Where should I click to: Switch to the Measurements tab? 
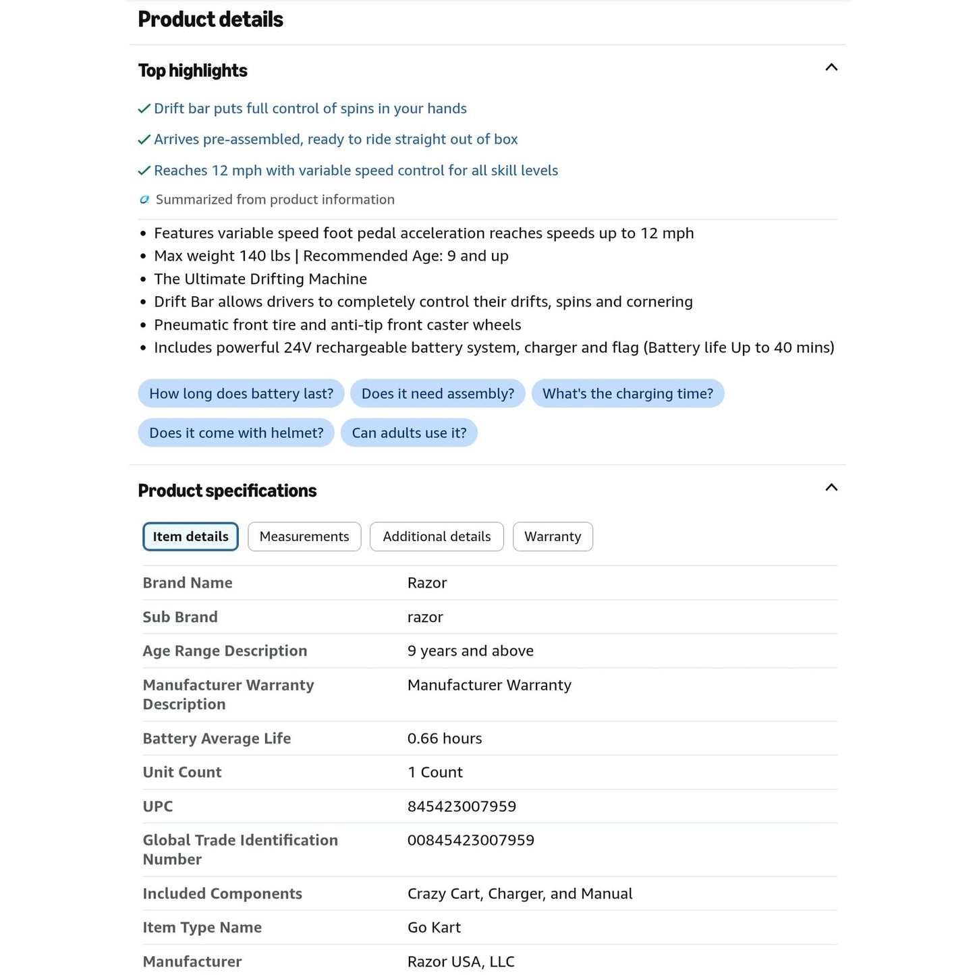pos(304,536)
